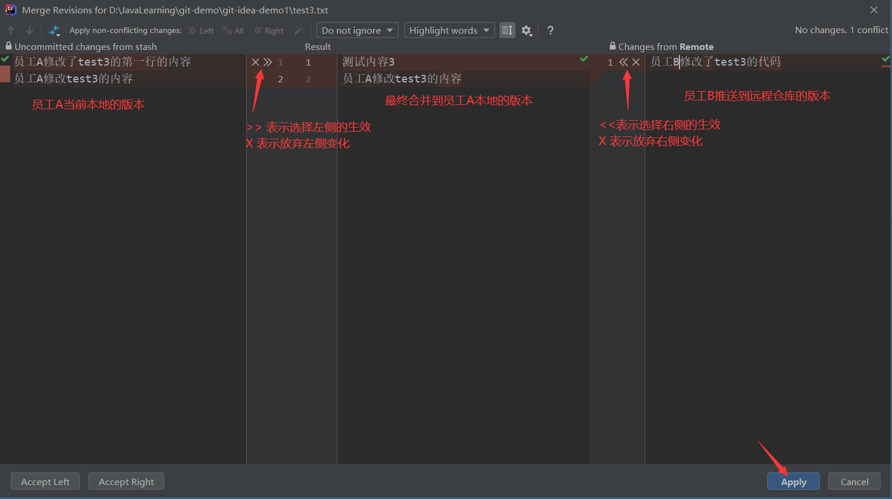This screenshot has height=499, width=892.
Task: Click in the Result editor first line
Action: click(x=453, y=62)
